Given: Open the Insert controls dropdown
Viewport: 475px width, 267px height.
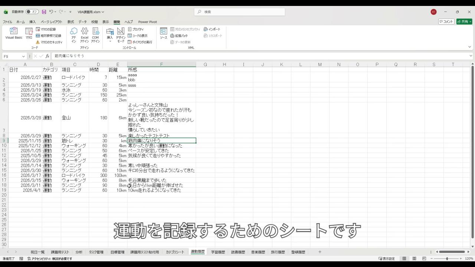Looking at the screenshot, I should [x=110, y=35].
